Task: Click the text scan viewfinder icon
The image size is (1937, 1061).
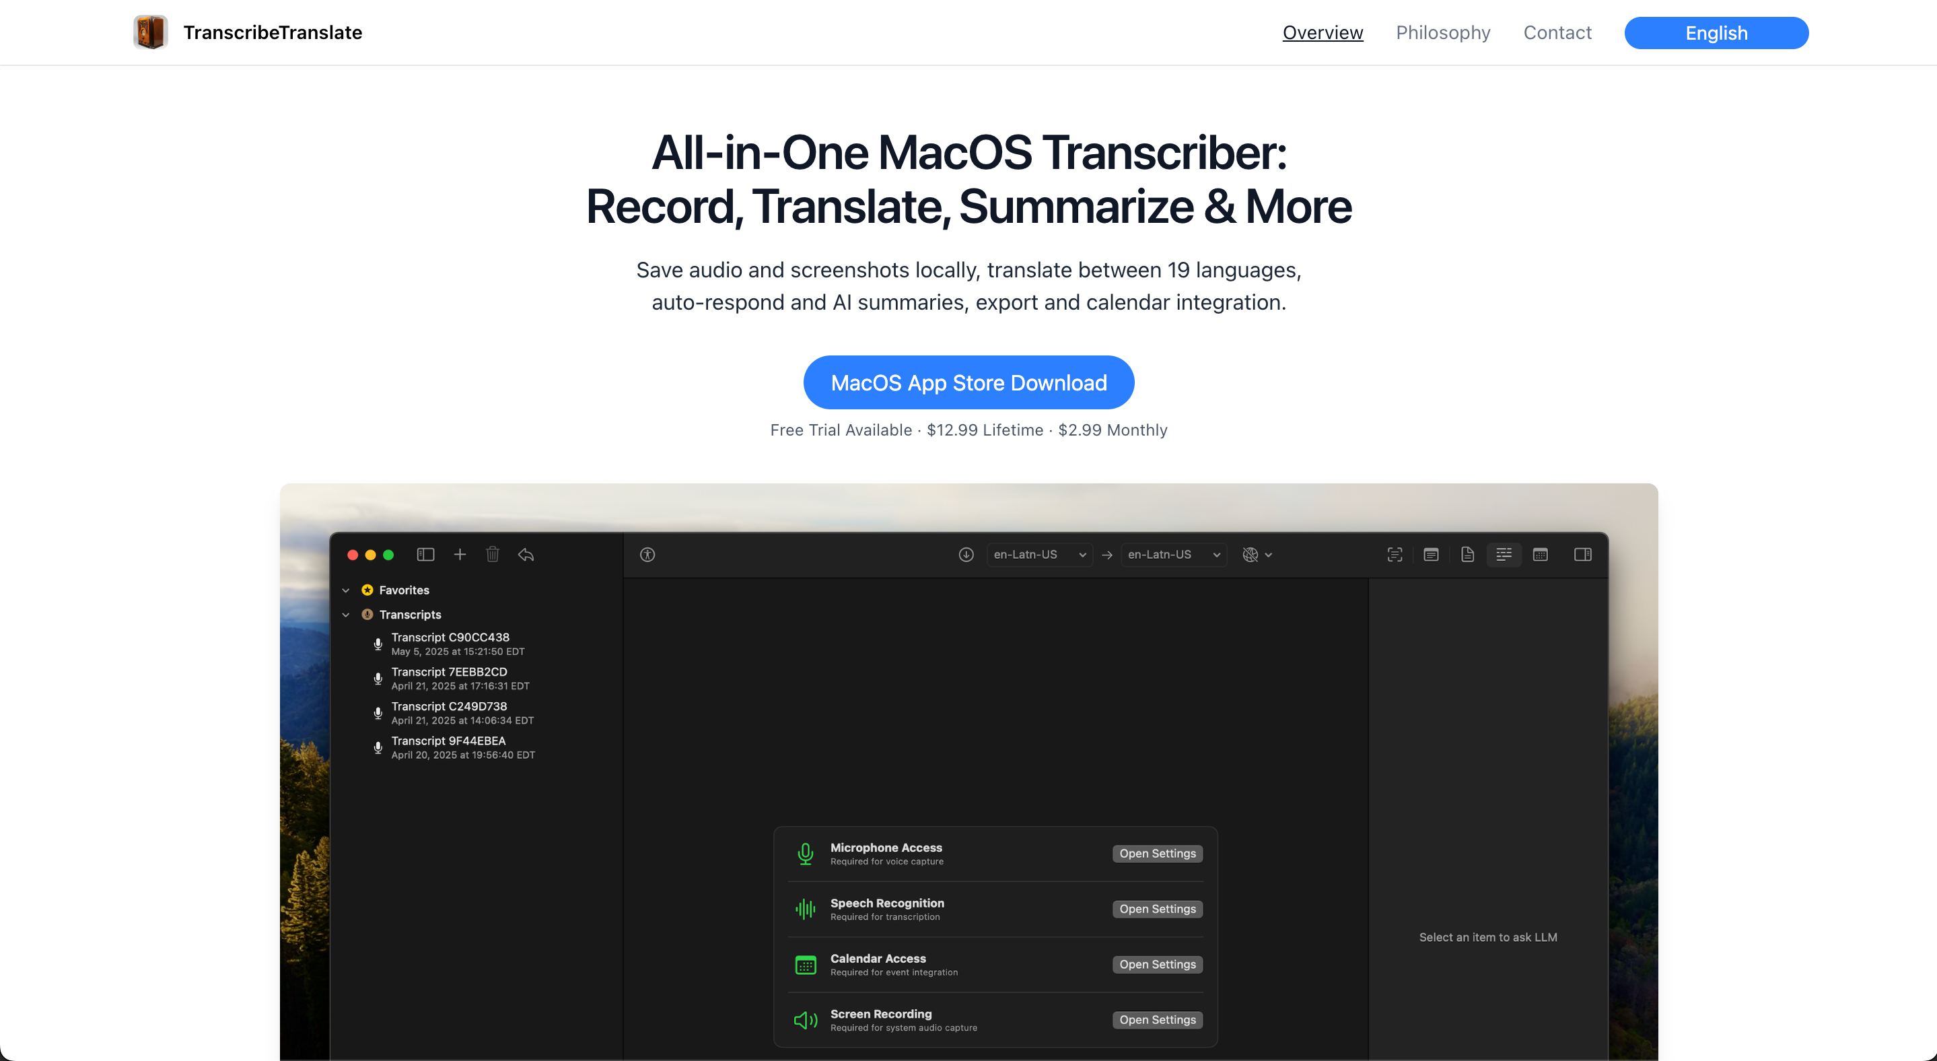Action: click(1395, 554)
